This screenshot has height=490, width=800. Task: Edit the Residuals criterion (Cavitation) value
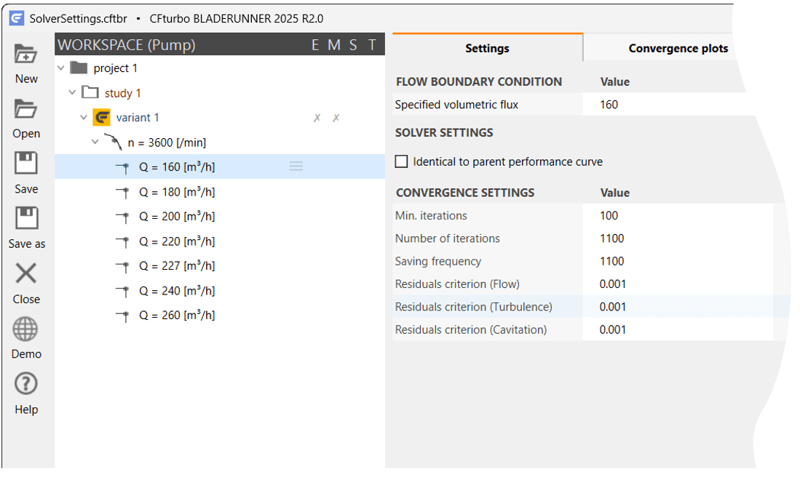(612, 330)
